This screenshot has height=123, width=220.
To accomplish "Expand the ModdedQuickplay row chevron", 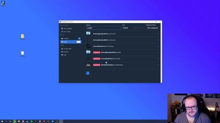I will [158, 65].
